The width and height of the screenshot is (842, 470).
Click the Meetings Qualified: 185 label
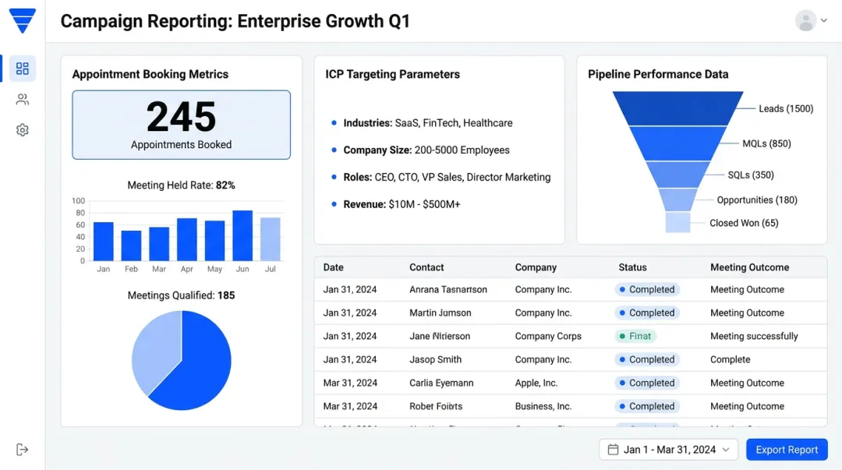tap(181, 295)
